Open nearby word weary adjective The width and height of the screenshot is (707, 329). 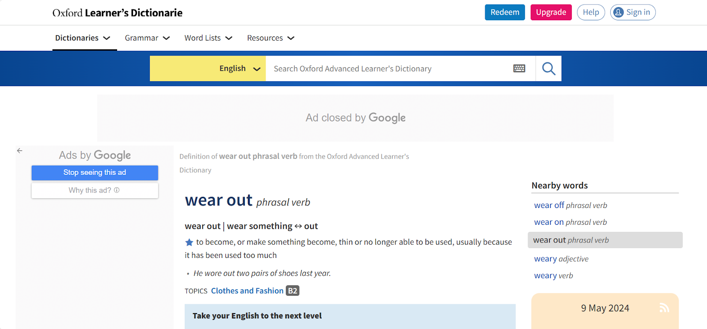coord(561,259)
